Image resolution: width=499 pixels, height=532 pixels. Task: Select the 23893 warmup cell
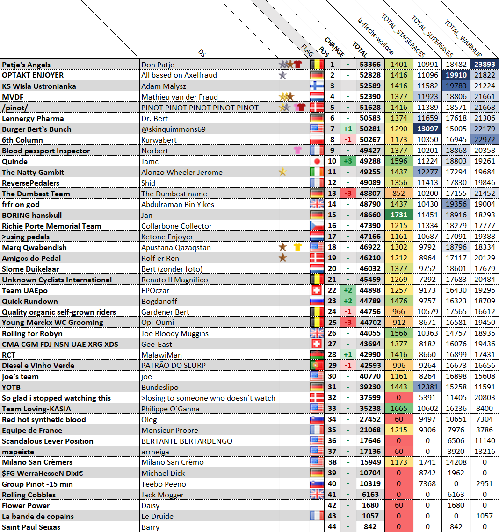pyautogui.click(x=485, y=64)
